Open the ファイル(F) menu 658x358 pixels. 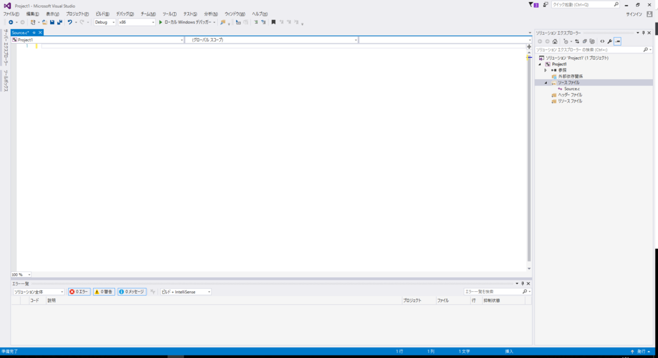pyautogui.click(x=11, y=14)
